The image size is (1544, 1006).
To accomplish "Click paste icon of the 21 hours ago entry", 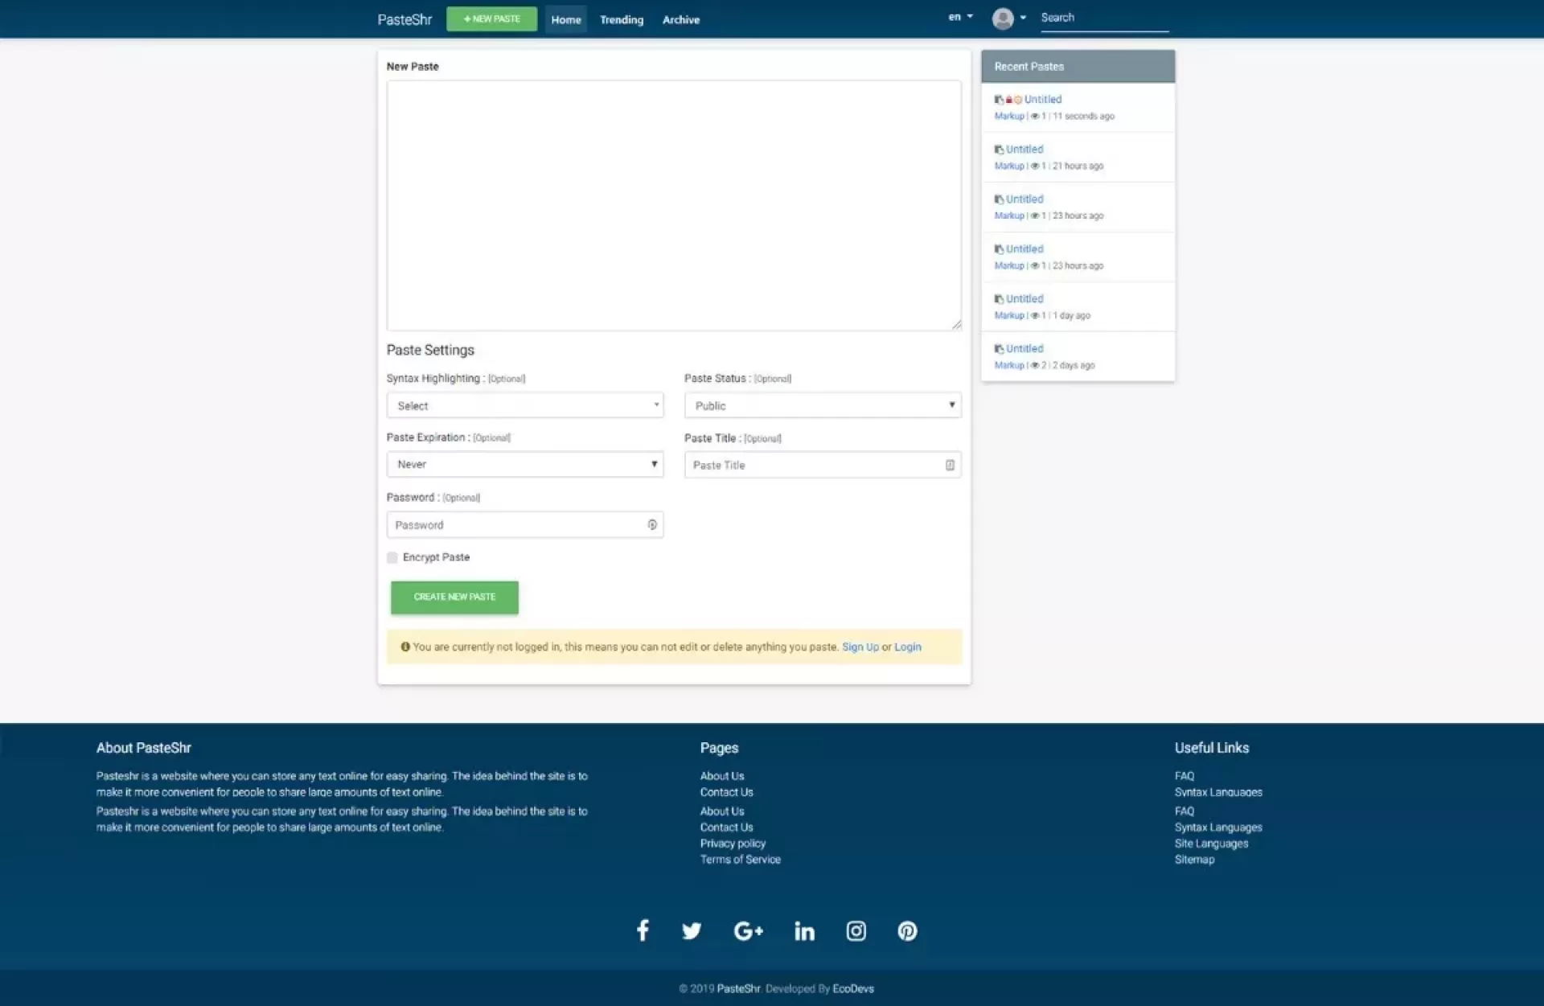I will pos(999,150).
